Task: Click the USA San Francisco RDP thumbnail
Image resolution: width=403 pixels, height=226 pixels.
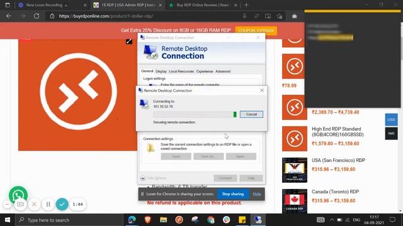Action: [295, 170]
